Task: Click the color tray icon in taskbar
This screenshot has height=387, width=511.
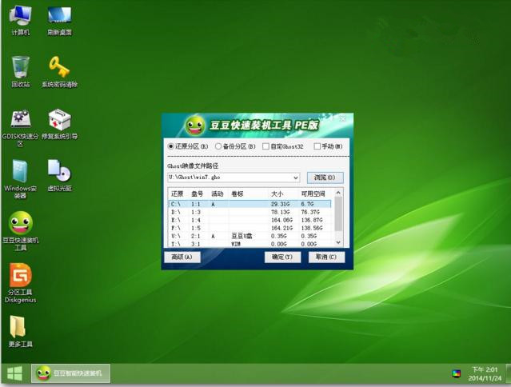Action: tap(457, 373)
